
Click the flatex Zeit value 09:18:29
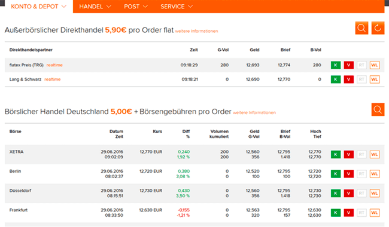tap(189, 65)
